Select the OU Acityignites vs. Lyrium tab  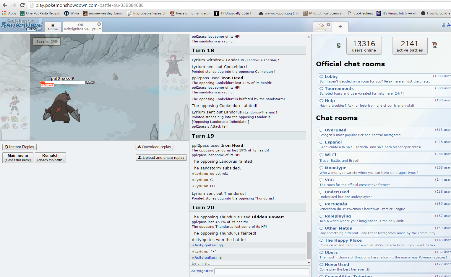[82, 27]
